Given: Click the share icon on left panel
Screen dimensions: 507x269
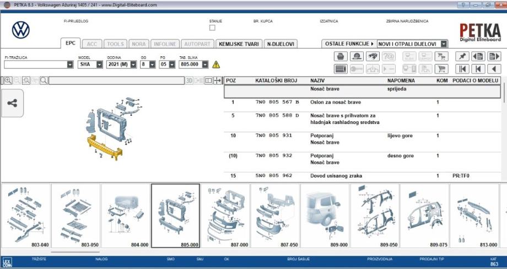Looking at the screenshot, I should [x=12, y=103].
